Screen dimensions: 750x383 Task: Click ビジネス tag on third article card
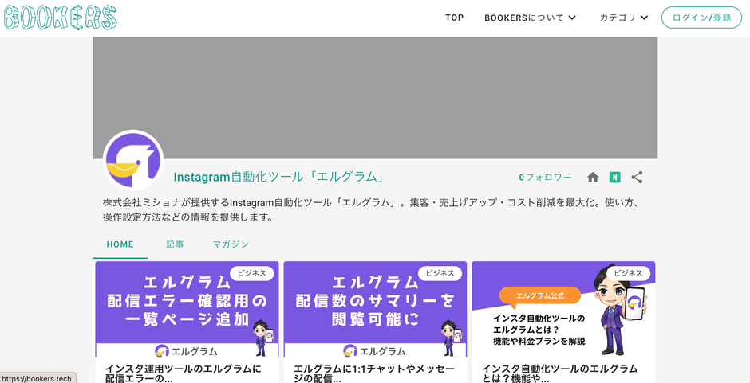(628, 273)
